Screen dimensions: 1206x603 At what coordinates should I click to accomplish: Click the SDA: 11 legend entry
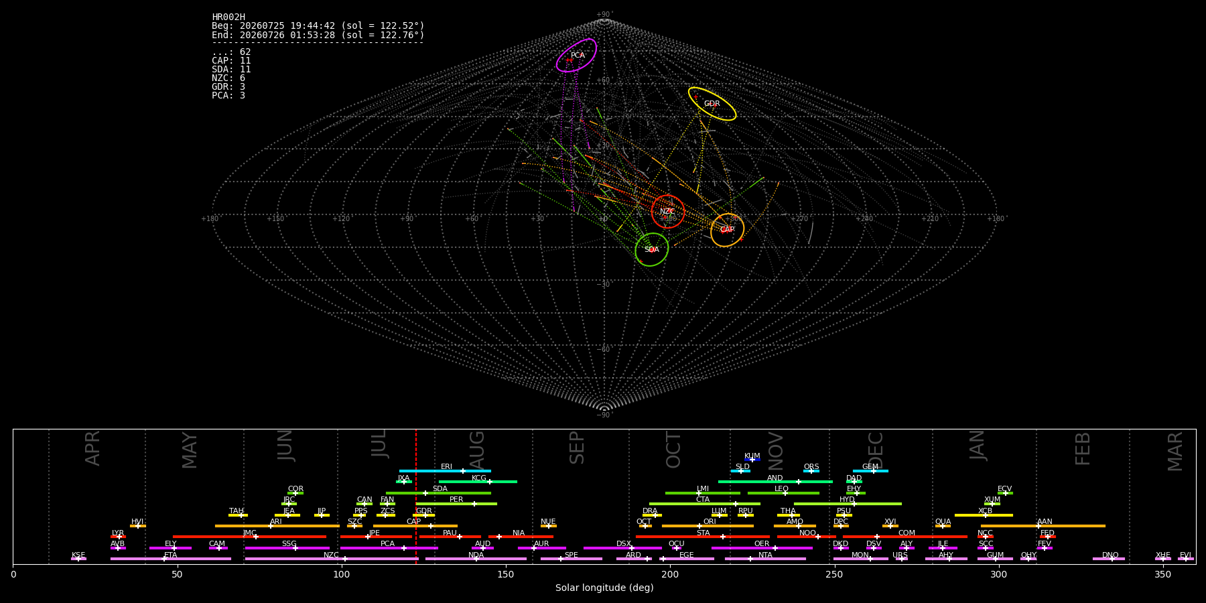(x=231, y=70)
